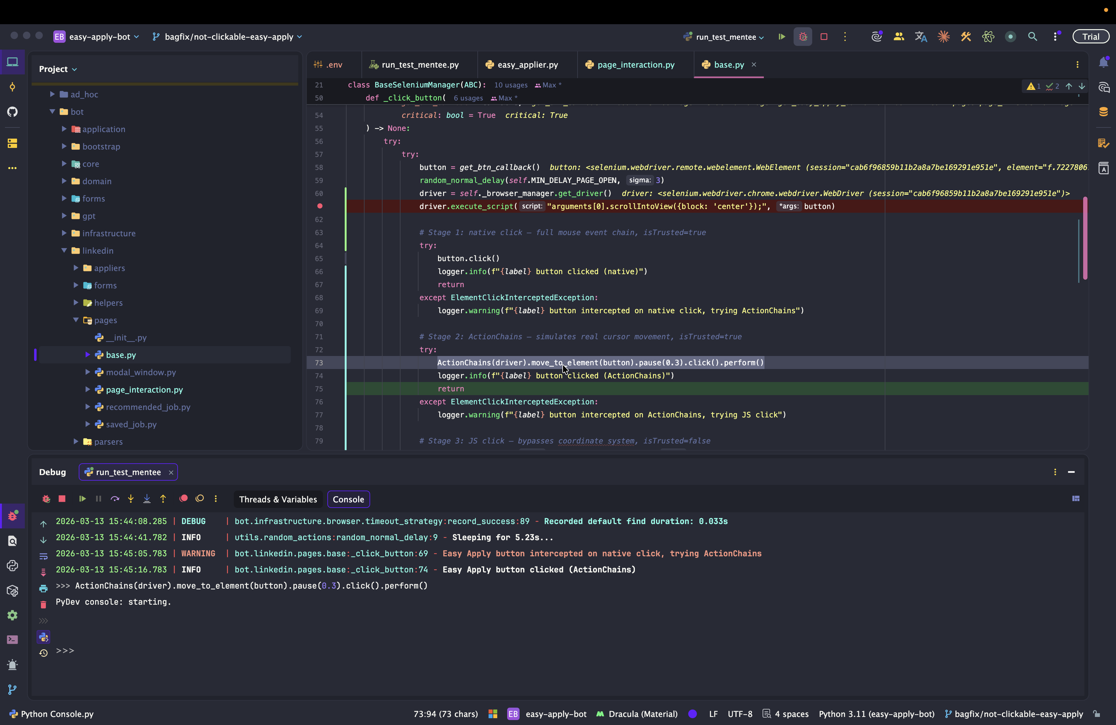Click the Step Over debugger icon

point(115,499)
